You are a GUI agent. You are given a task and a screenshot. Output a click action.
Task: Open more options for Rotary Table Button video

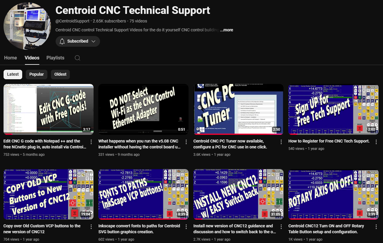[x=376, y=227]
